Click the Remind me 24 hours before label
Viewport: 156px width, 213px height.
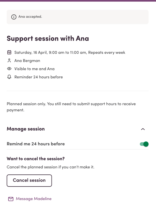pyautogui.click(x=36, y=144)
